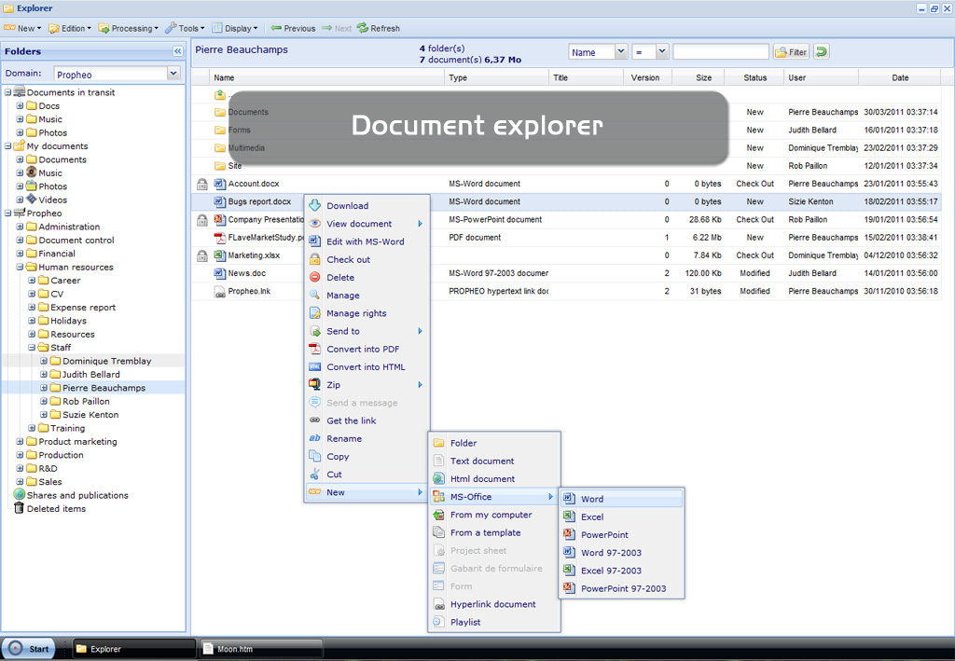The height and width of the screenshot is (661, 955).
Task: Click the green reset filter icon
Action: (x=822, y=52)
